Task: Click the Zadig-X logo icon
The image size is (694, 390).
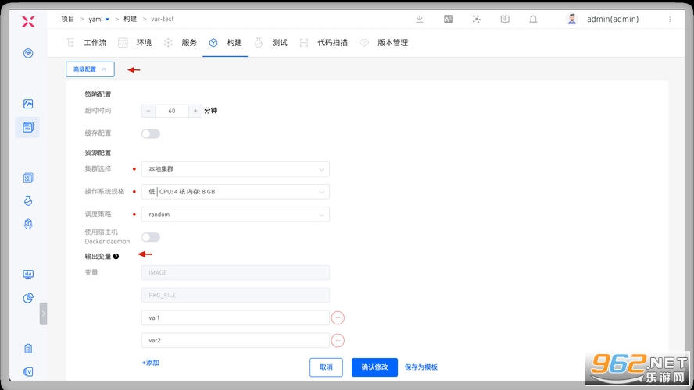Action: [28, 21]
